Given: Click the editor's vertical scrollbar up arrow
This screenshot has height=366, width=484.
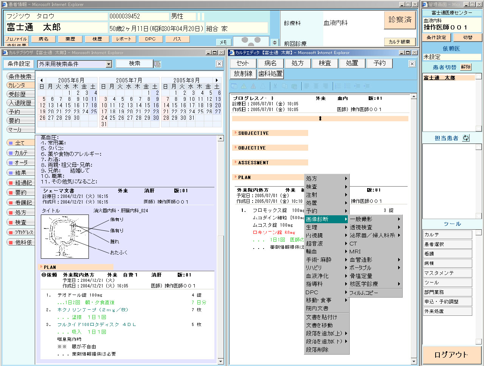Looking at the screenshot, I should (414, 97).
